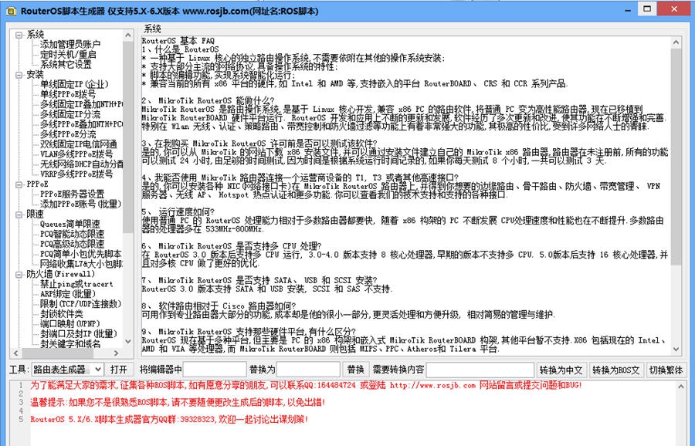The height and width of the screenshot is (446, 695).
Task: Click tree panel vertical scrollbar up arrow
Action: click(x=128, y=35)
